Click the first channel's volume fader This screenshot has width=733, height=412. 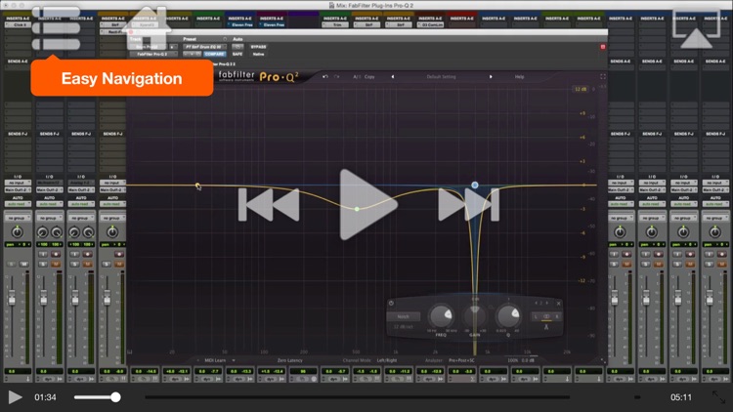coord(11,297)
